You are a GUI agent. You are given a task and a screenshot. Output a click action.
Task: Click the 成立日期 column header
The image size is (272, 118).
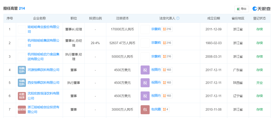pos(214,18)
